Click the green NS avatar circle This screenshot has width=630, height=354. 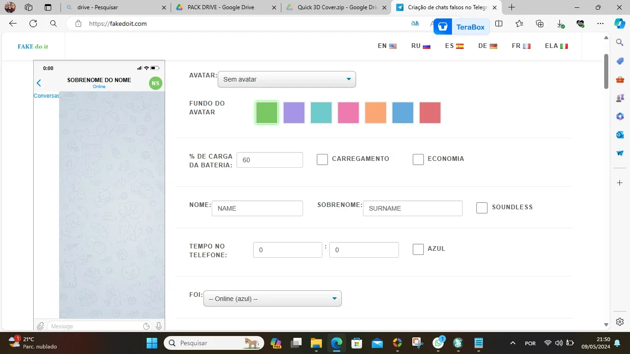point(155,83)
